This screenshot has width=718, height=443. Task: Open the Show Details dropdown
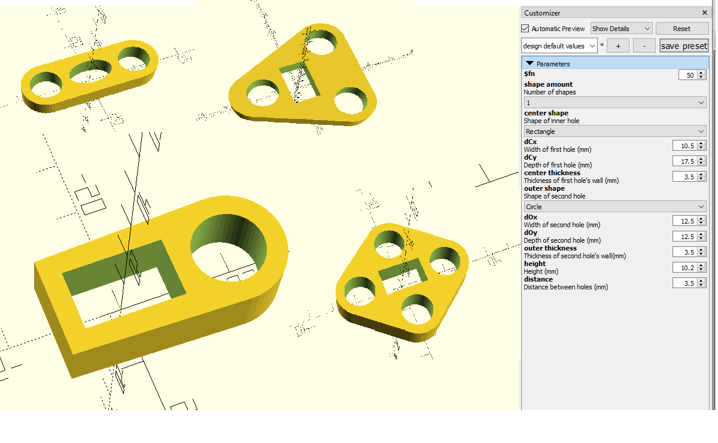621,29
